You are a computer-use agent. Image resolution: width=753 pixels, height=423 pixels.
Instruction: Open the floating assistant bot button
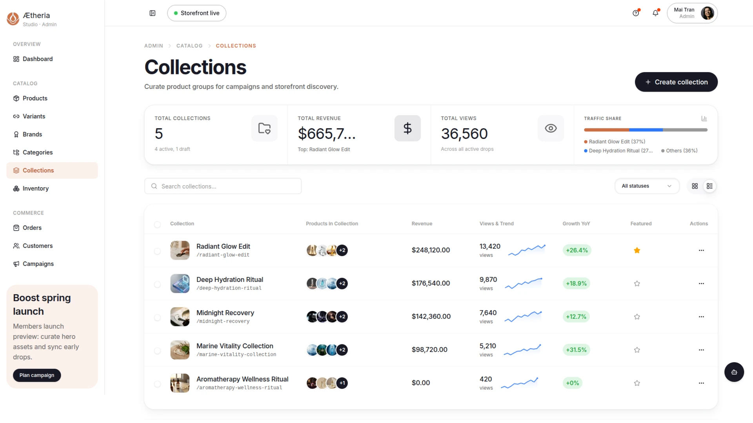734,372
